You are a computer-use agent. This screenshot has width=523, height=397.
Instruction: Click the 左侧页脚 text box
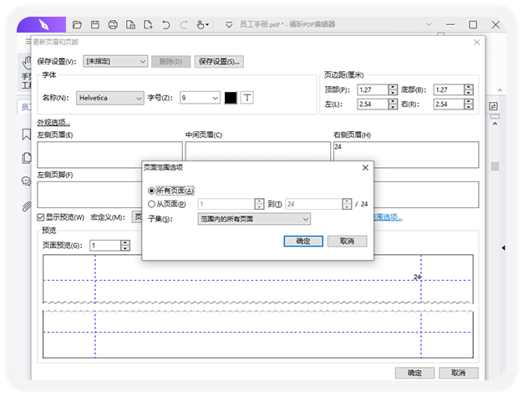(x=89, y=195)
